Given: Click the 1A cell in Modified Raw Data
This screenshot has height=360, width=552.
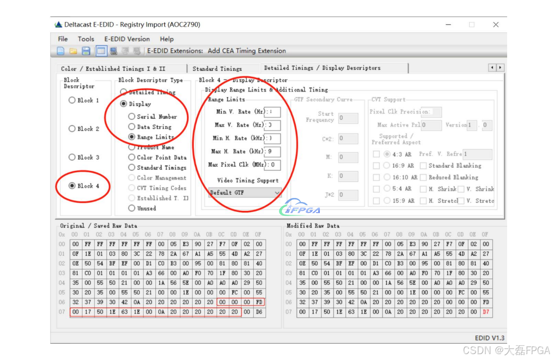Looking at the screenshot, I should 387,283.
